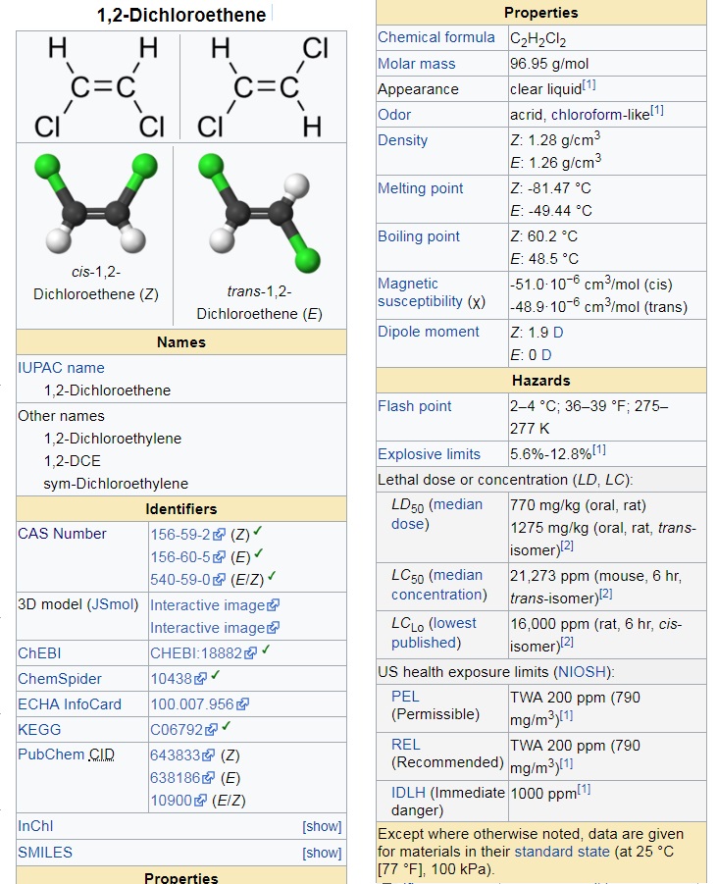The image size is (717, 884).
Task: Open the REL link
Action: [x=406, y=745]
